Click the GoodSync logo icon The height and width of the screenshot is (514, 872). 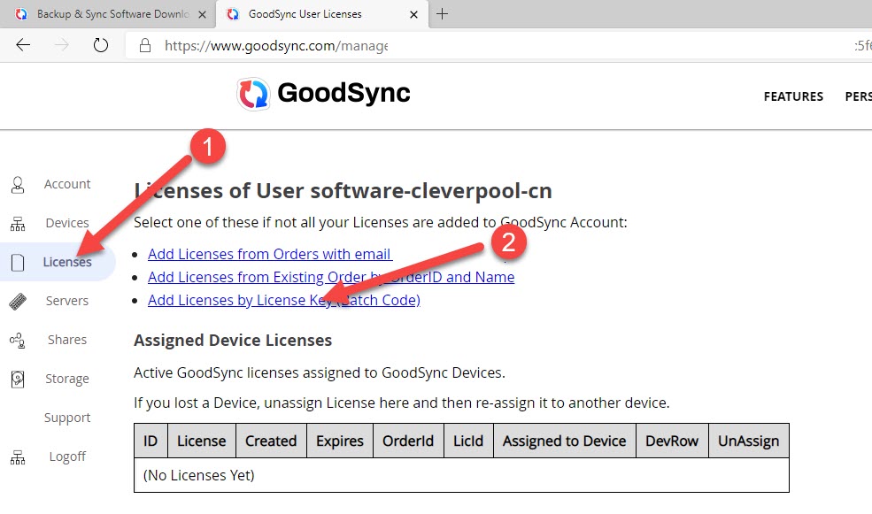click(x=253, y=94)
